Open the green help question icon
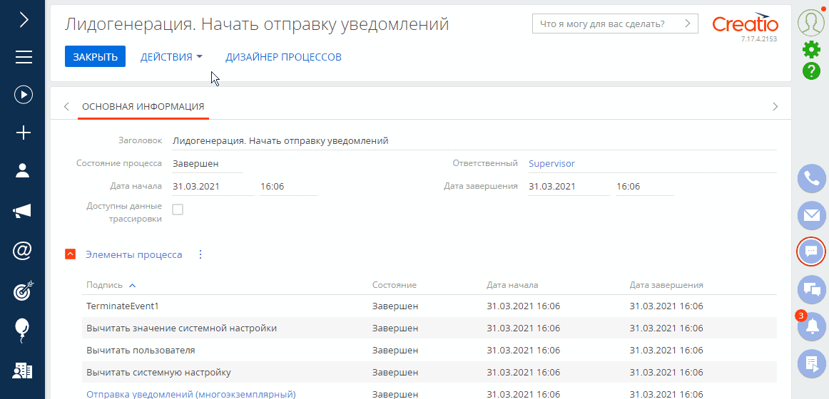 tap(811, 71)
